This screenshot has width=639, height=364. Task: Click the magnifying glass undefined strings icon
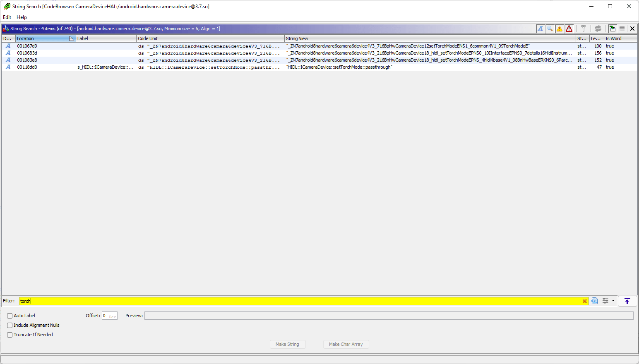click(x=550, y=29)
